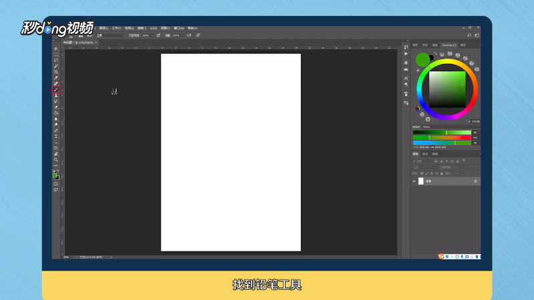Select the Lasso tool
The image size is (534, 300).
[56, 60]
